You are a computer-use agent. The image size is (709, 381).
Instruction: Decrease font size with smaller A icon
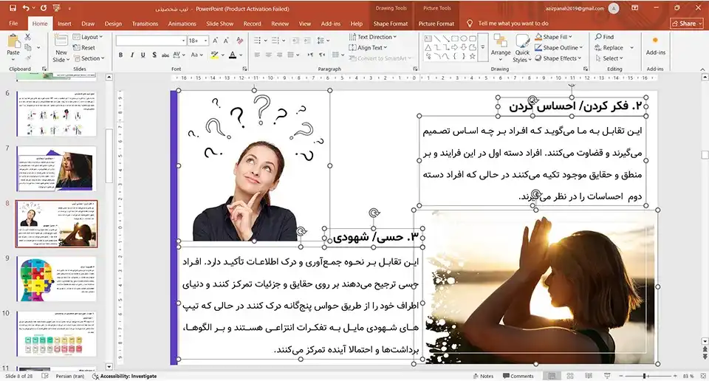[x=226, y=41]
